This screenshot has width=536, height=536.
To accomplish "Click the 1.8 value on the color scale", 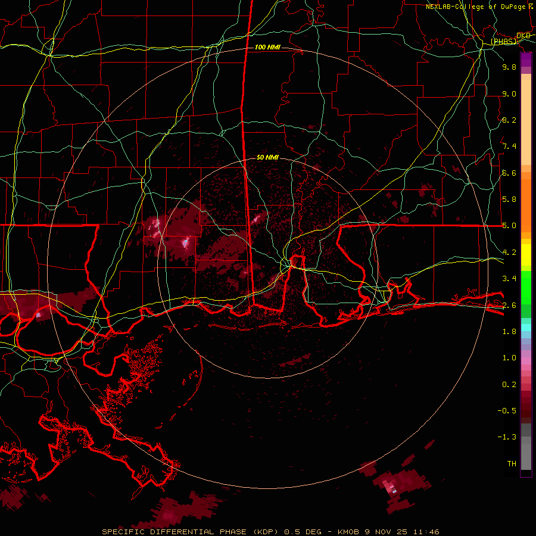I will [x=509, y=332].
